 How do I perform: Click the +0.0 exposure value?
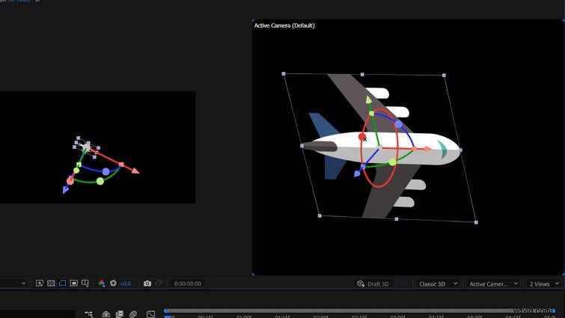[x=126, y=284]
